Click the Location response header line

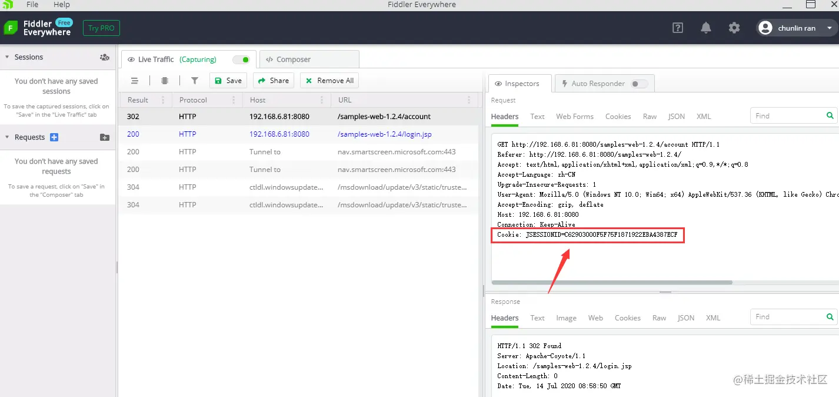pyautogui.click(x=564, y=366)
